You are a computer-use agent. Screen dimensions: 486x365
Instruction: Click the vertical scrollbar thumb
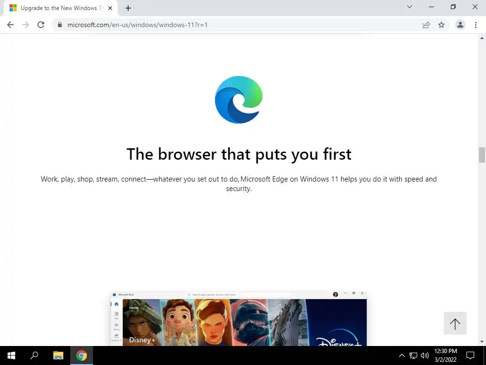click(482, 155)
